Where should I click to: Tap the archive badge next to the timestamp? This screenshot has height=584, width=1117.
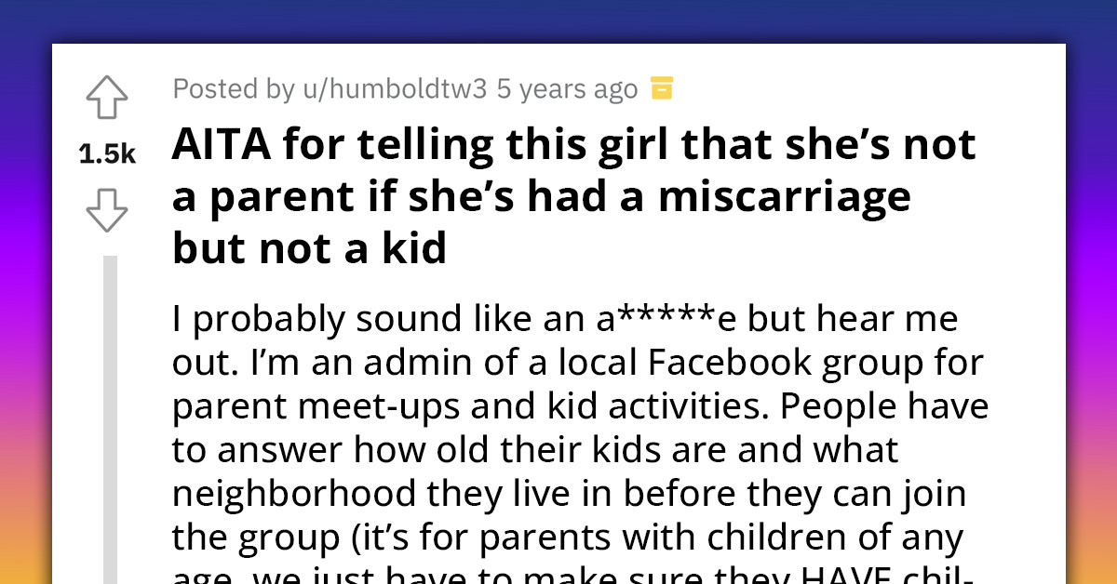pyautogui.click(x=661, y=88)
